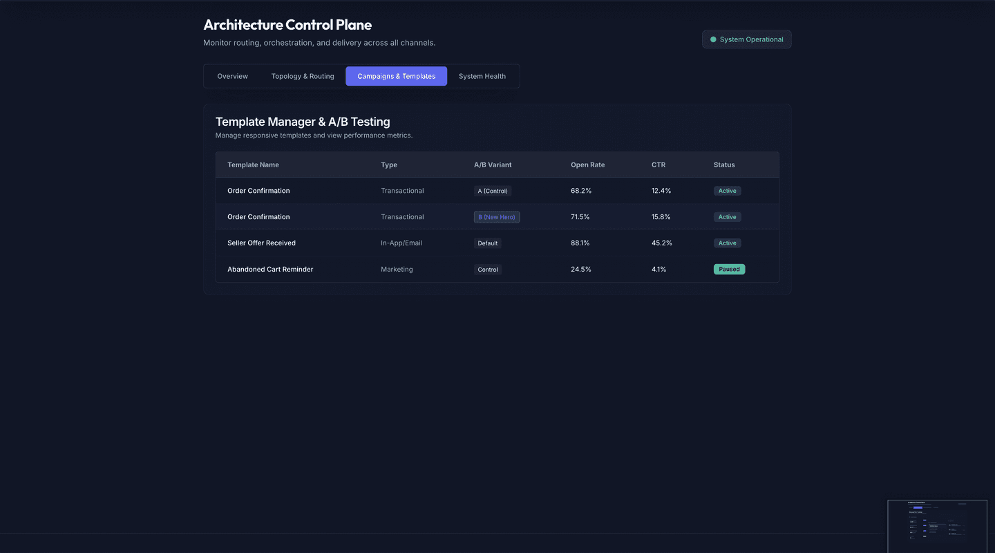
Task: Open the Overview tab
Action: pyautogui.click(x=232, y=76)
